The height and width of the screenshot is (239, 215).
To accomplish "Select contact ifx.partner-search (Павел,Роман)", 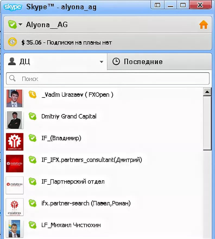I will [x=104, y=207].
